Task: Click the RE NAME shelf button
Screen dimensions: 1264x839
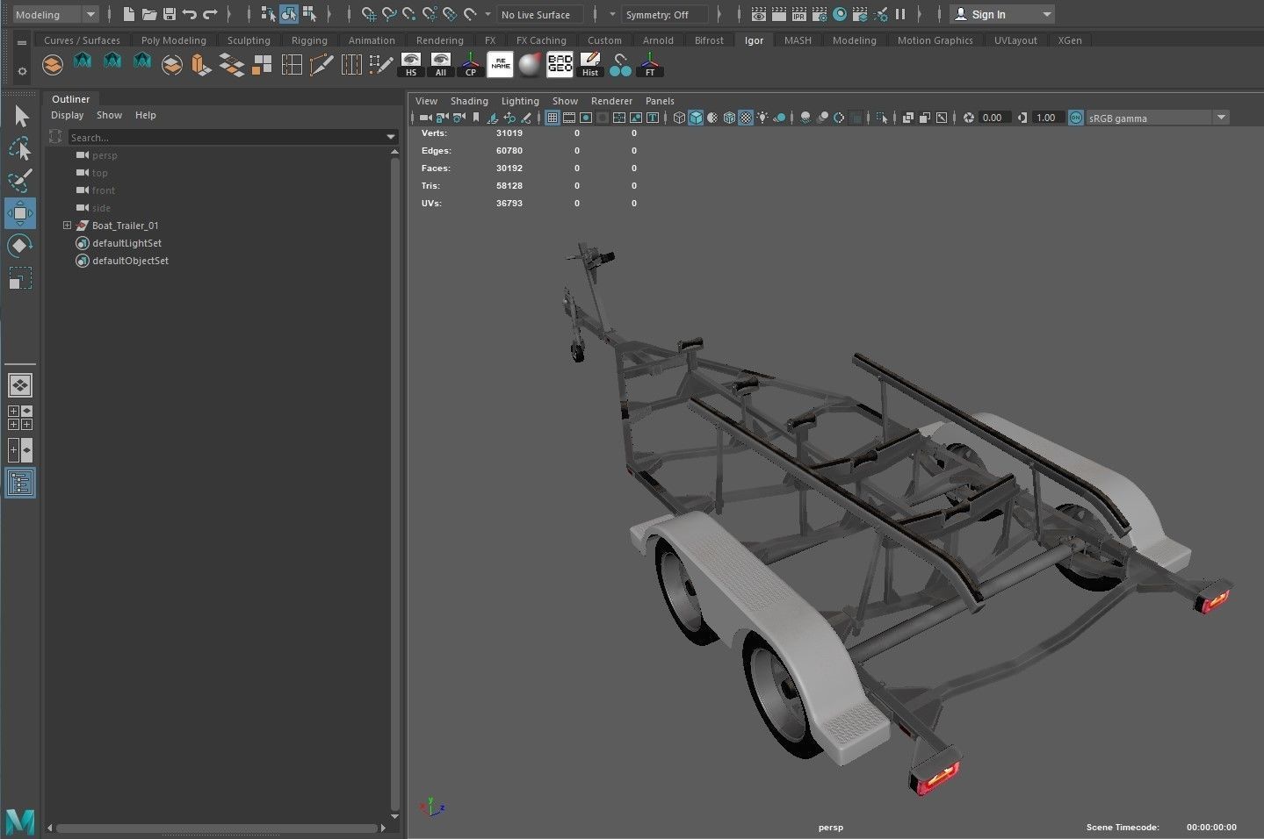Action: point(501,64)
